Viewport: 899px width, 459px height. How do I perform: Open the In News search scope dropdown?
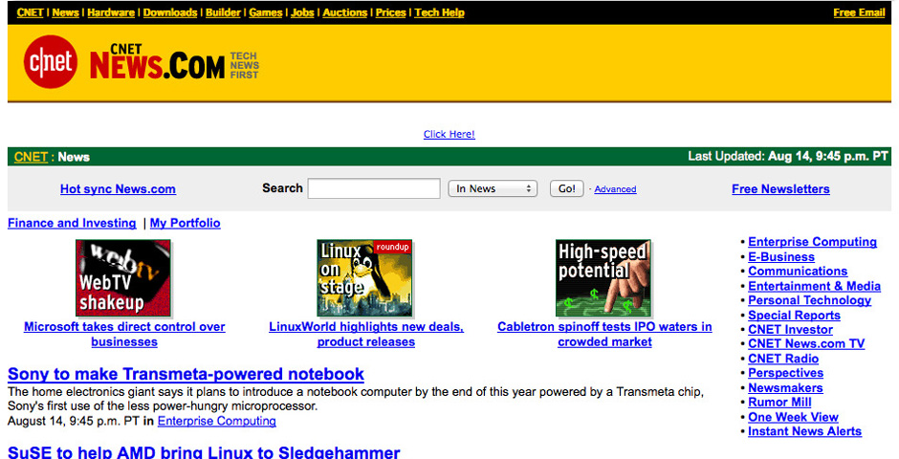tap(493, 188)
